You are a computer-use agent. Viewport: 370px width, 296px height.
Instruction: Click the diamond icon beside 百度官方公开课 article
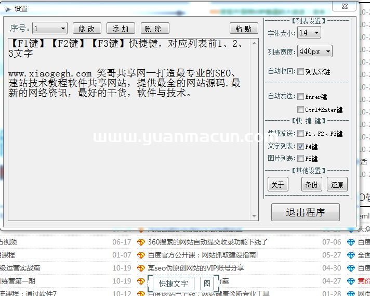(x=141, y=255)
